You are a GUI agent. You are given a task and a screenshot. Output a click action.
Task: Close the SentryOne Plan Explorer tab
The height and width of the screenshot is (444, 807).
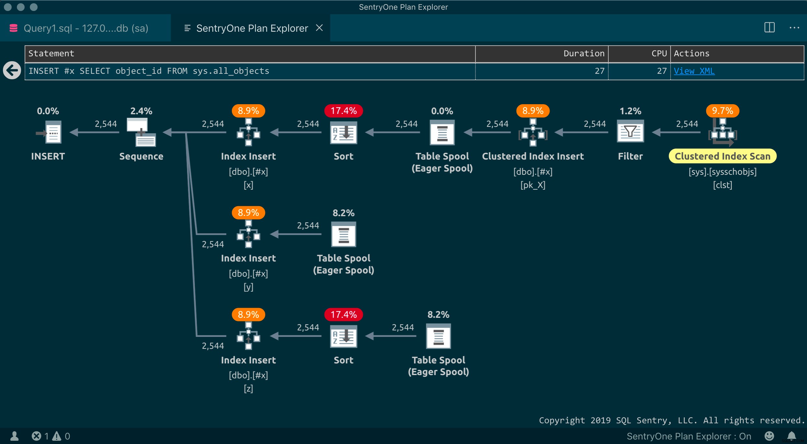(319, 28)
